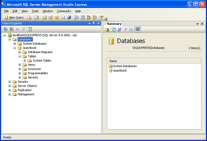Image resolution: width=207 pixels, height=141 pixels.
Task: Expand the System Databases node in tree
Action: click(x=15, y=43)
